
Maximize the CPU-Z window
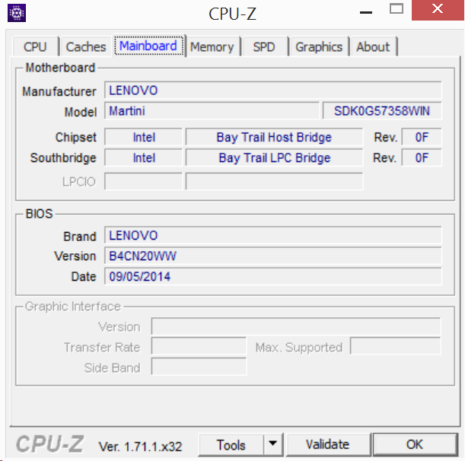(x=397, y=9)
